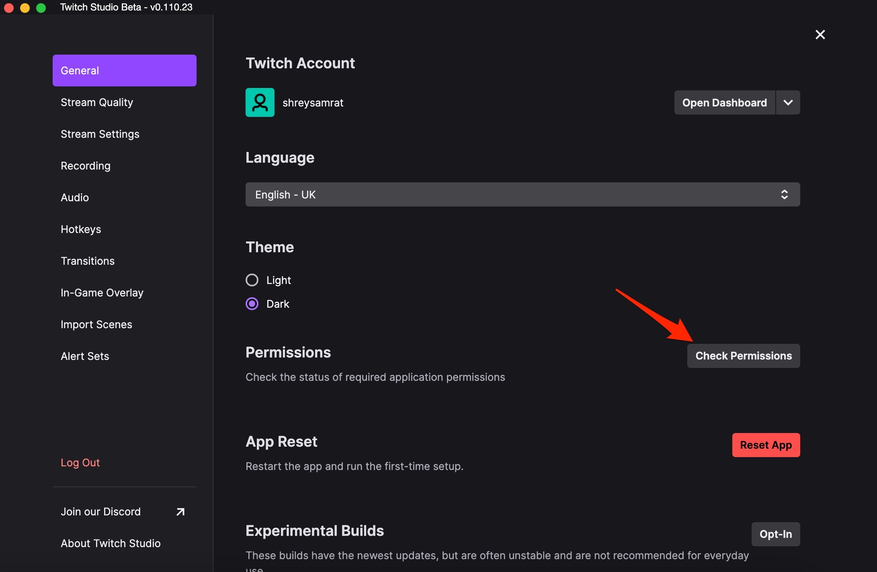The image size is (877, 572).
Task: Go to the Audio settings section
Action: [x=75, y=198]
